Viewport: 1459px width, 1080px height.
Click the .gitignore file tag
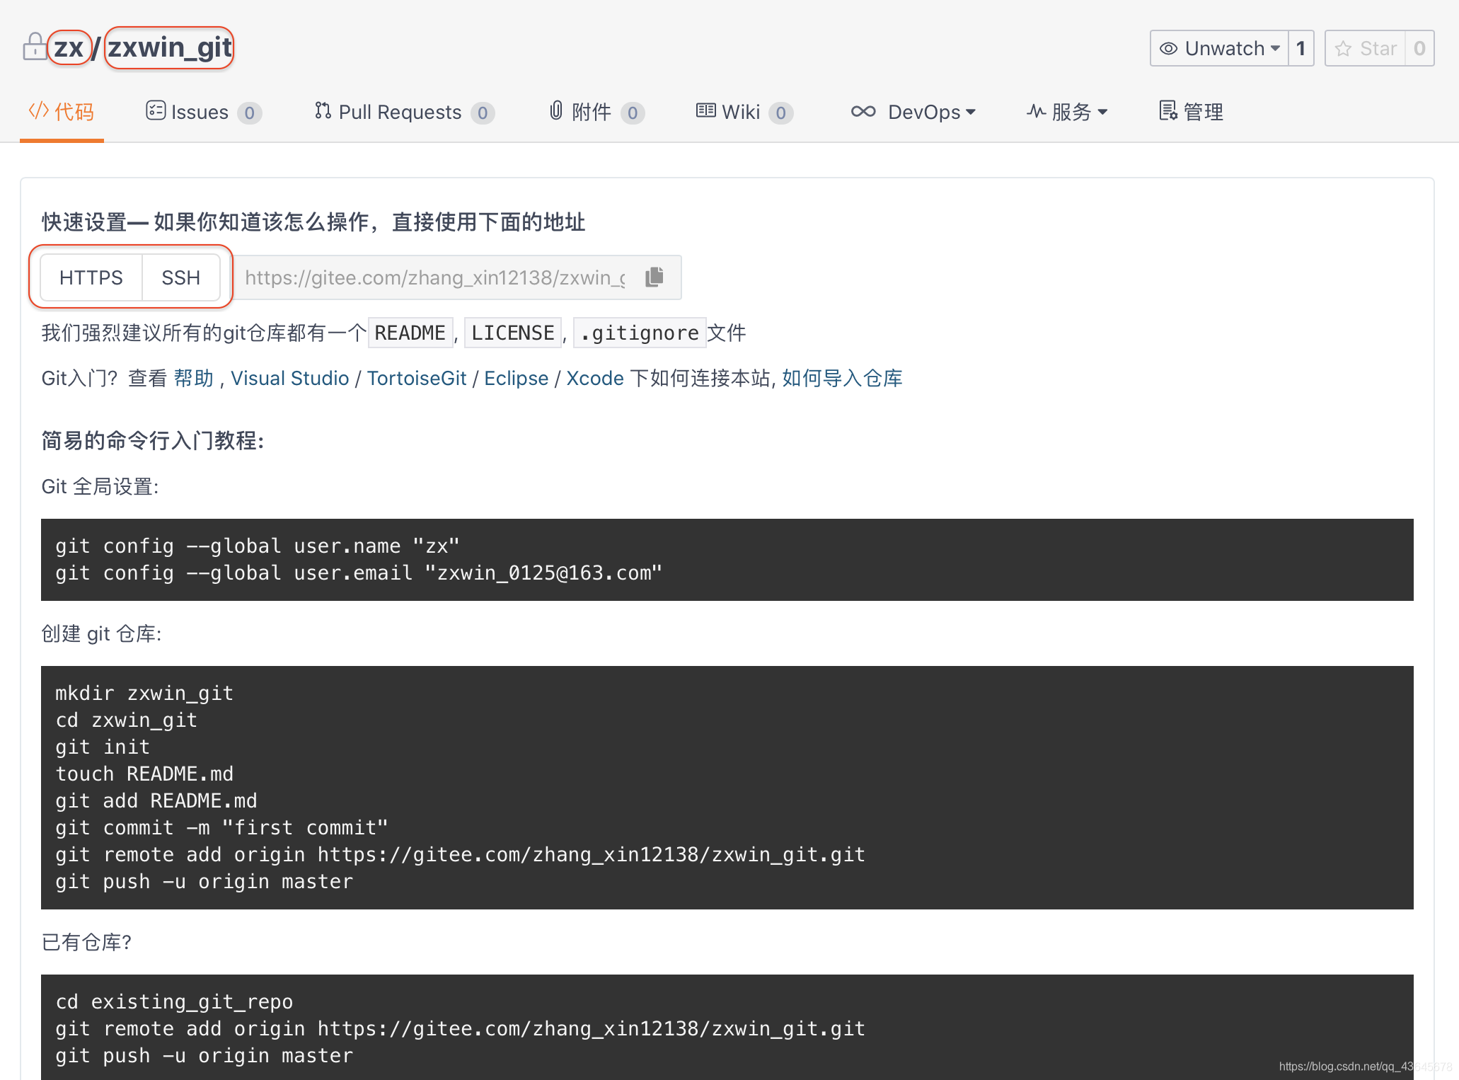point(640,333)
